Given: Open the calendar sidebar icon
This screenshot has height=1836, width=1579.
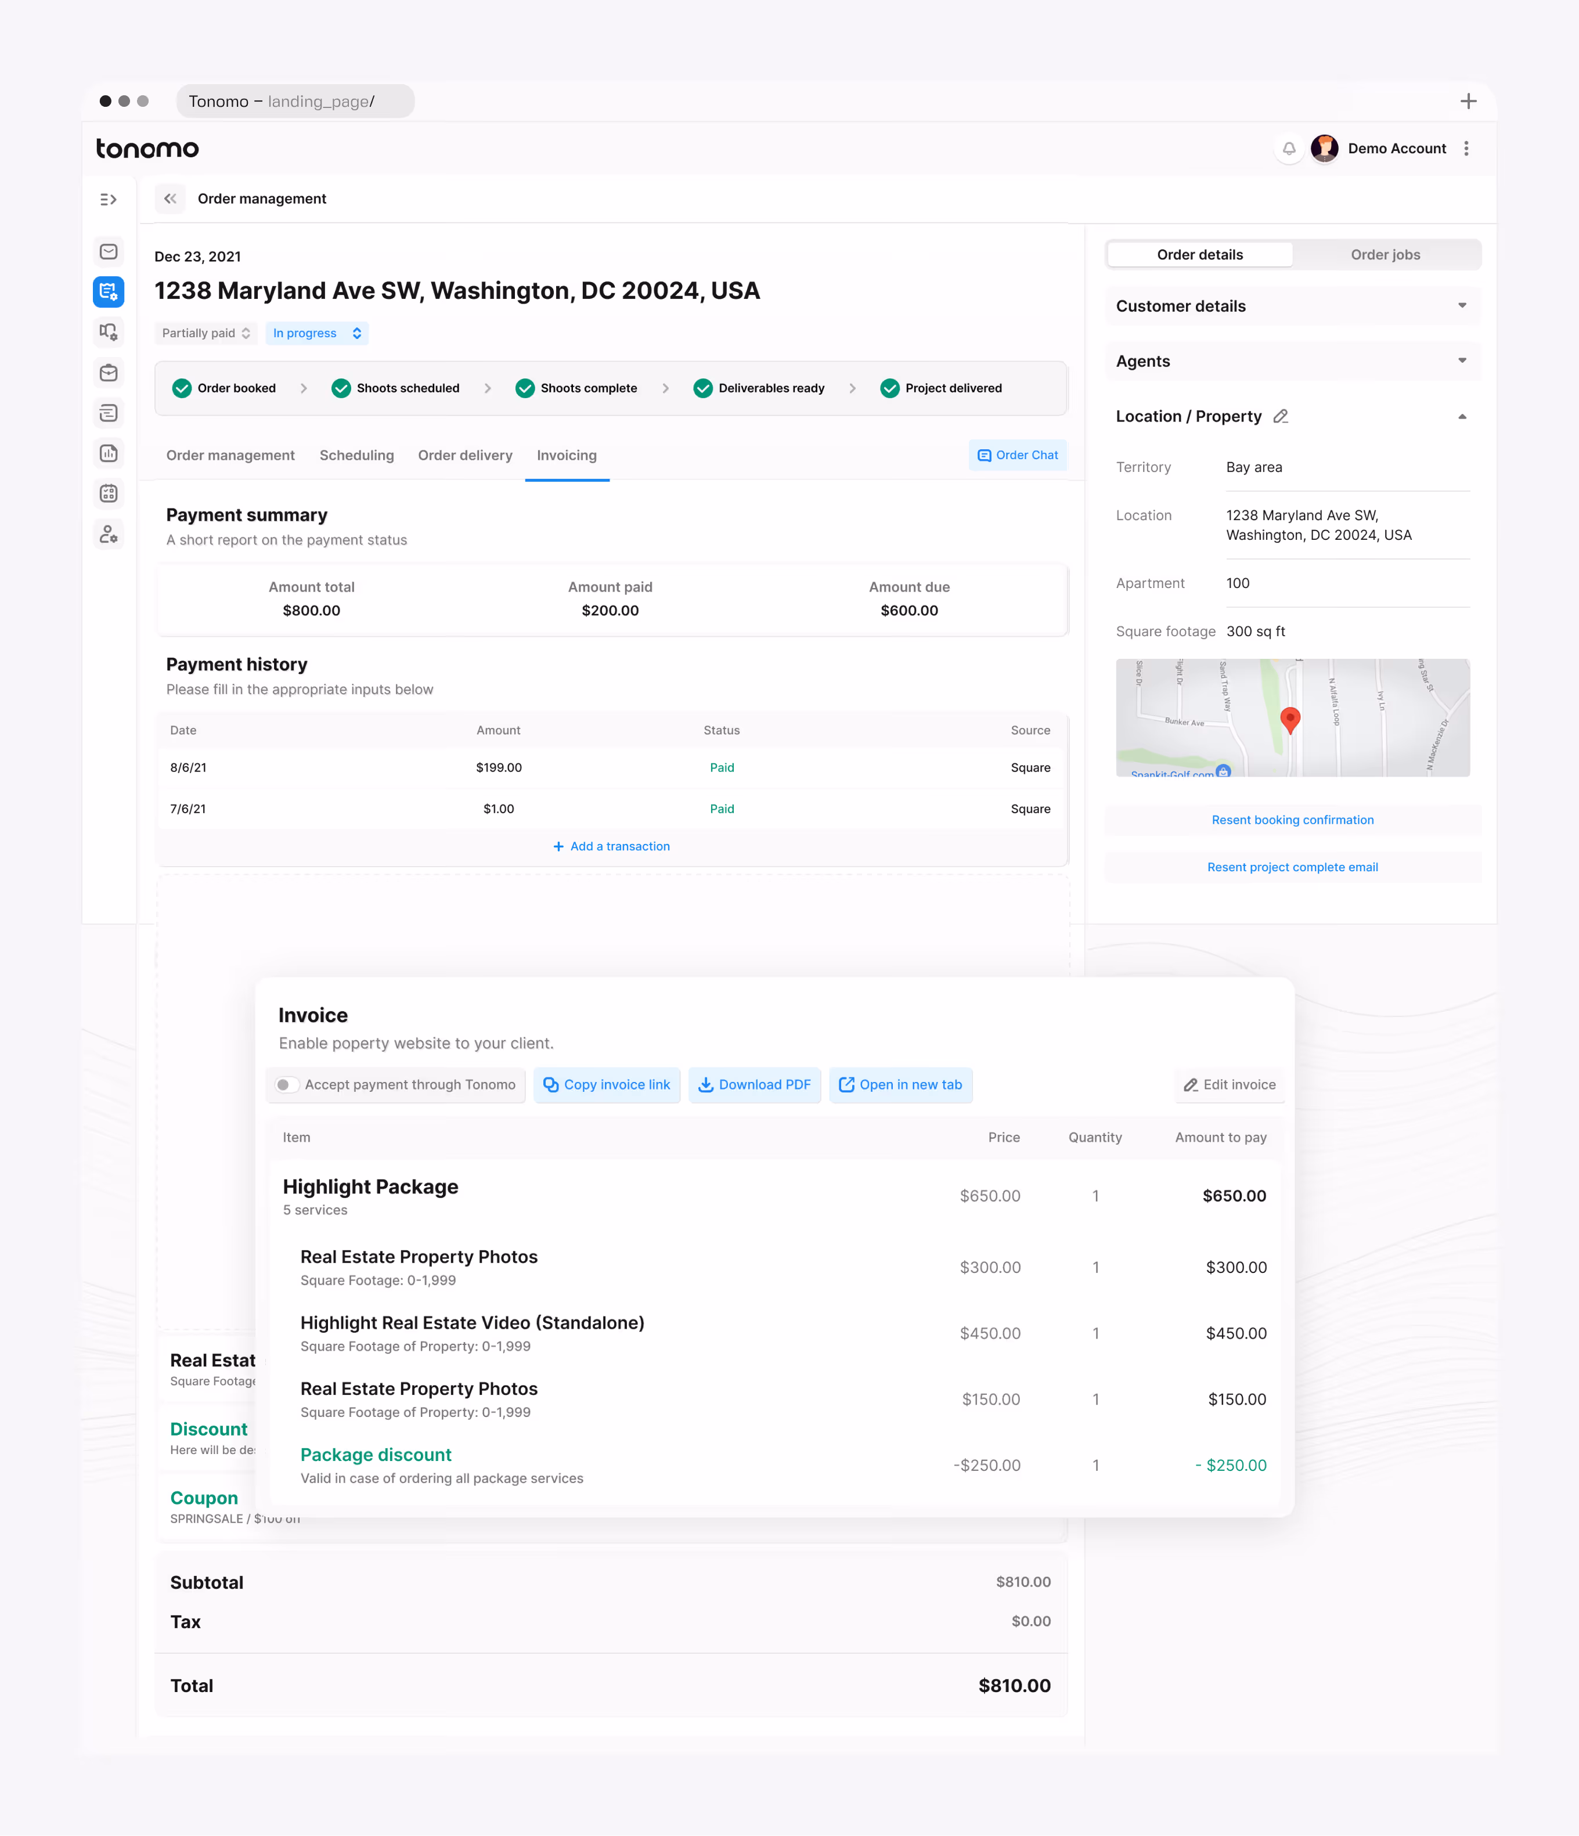Looking at the screenshot, I should point(108,493).
